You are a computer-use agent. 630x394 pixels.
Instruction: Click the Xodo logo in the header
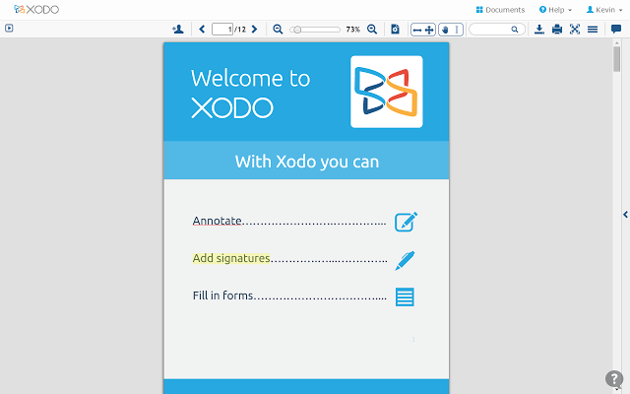(36, 9)
